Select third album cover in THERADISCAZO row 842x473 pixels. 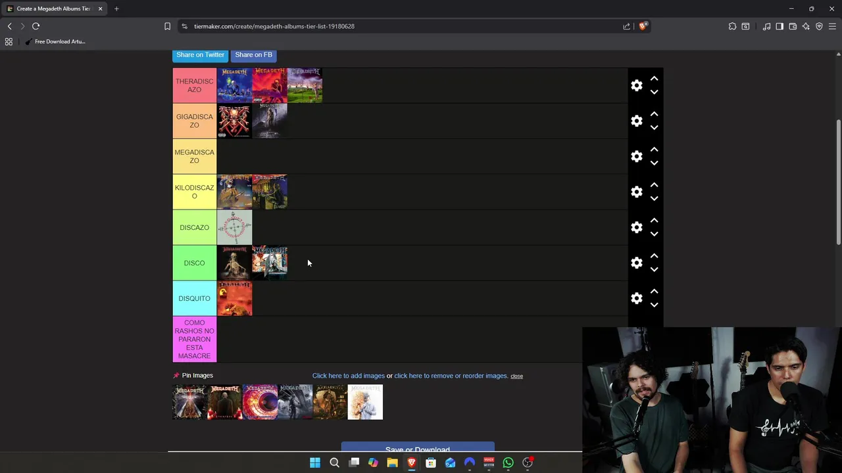(x=305, y=85)
